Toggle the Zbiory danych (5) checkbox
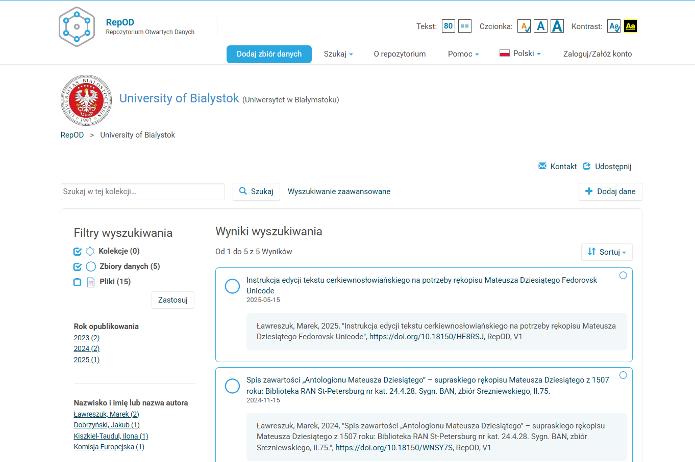 [78, 266]
